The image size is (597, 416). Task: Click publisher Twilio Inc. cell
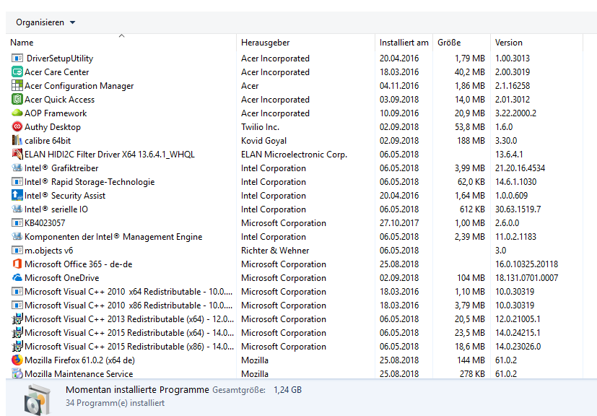click(260, 127)
